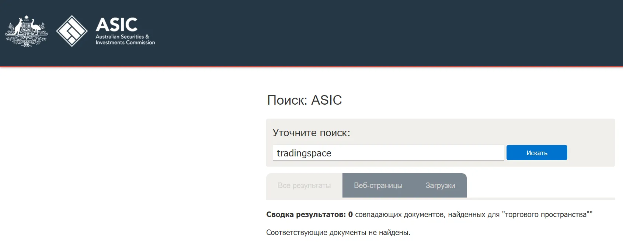Viewport: 623px width, 246px height.
Task: Click the Уточните поиск: label
Action: pyautogui.click(x=311, y=133)
